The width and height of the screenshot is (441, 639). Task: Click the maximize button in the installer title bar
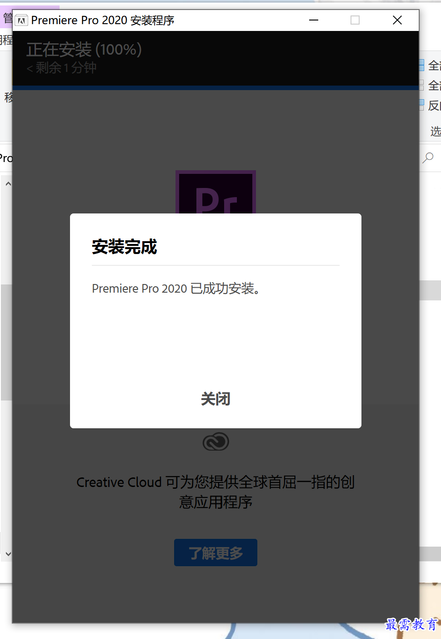coord(355,20)
